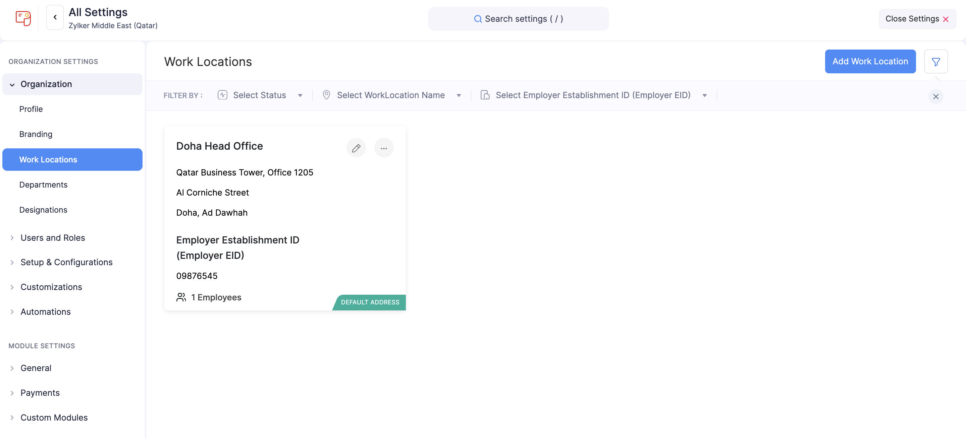Click the employees icon on the card
Viewport: 966px width, 438px height.
181,297
